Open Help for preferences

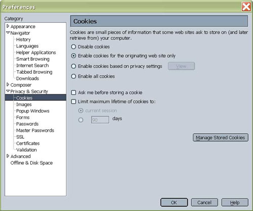[235, 202]
